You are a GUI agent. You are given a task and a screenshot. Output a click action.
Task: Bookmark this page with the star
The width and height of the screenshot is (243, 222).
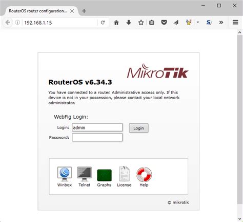[141, 23]
